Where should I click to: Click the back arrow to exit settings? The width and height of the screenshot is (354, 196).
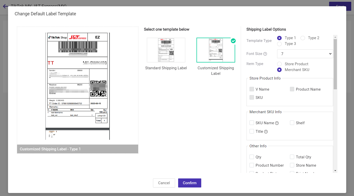(x=5, y=6)
